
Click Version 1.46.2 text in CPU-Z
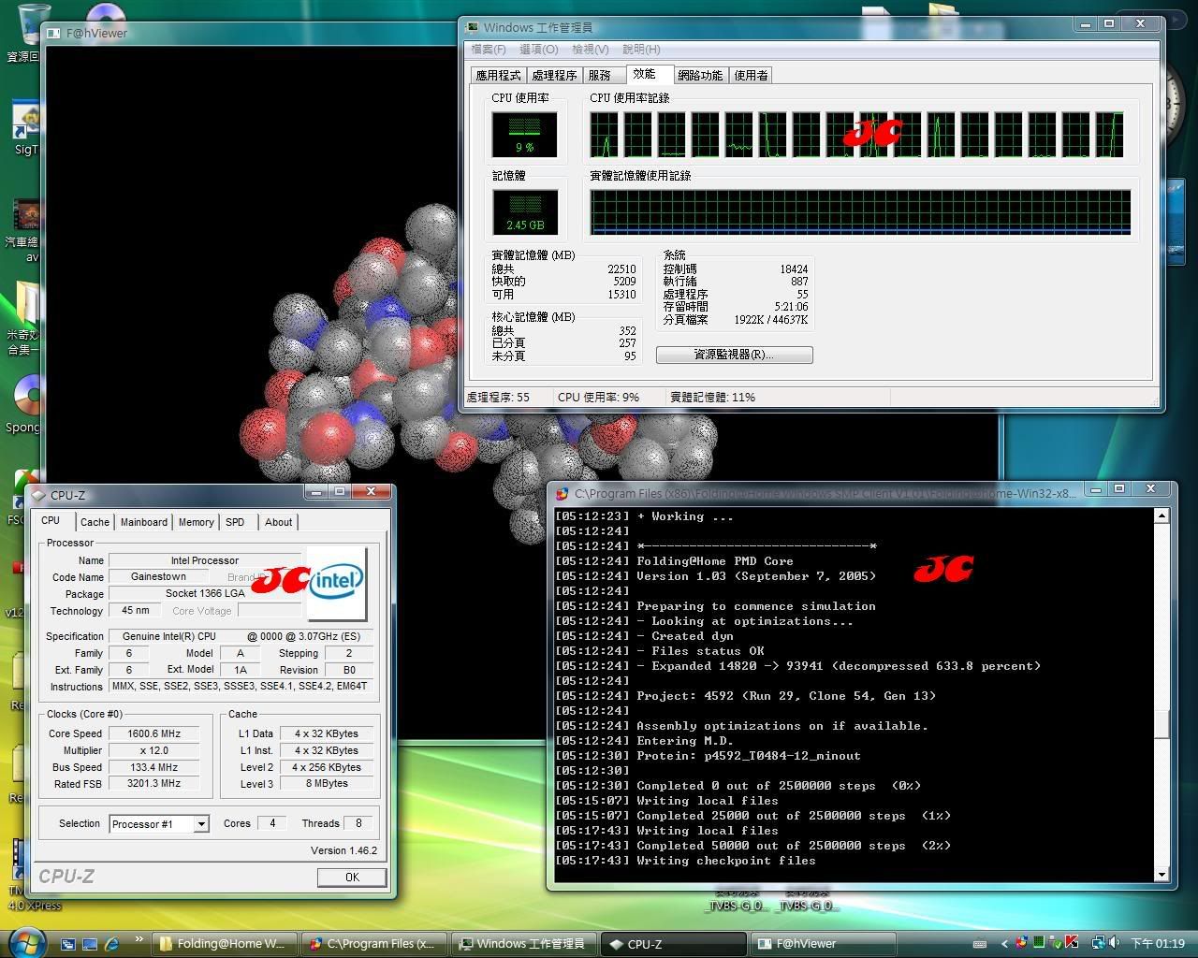click(343, 850)
